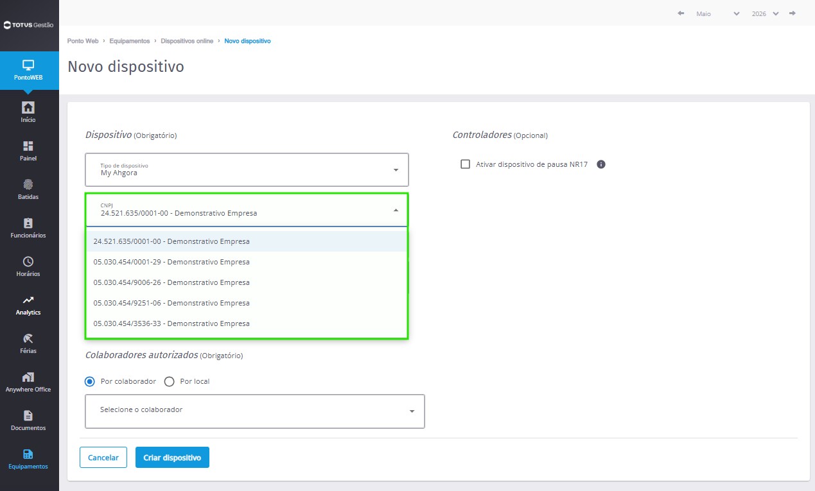Open Anywhere Office sidebar icon
Viewport: 815px width, 491px height.
click(x=28, y=377)
